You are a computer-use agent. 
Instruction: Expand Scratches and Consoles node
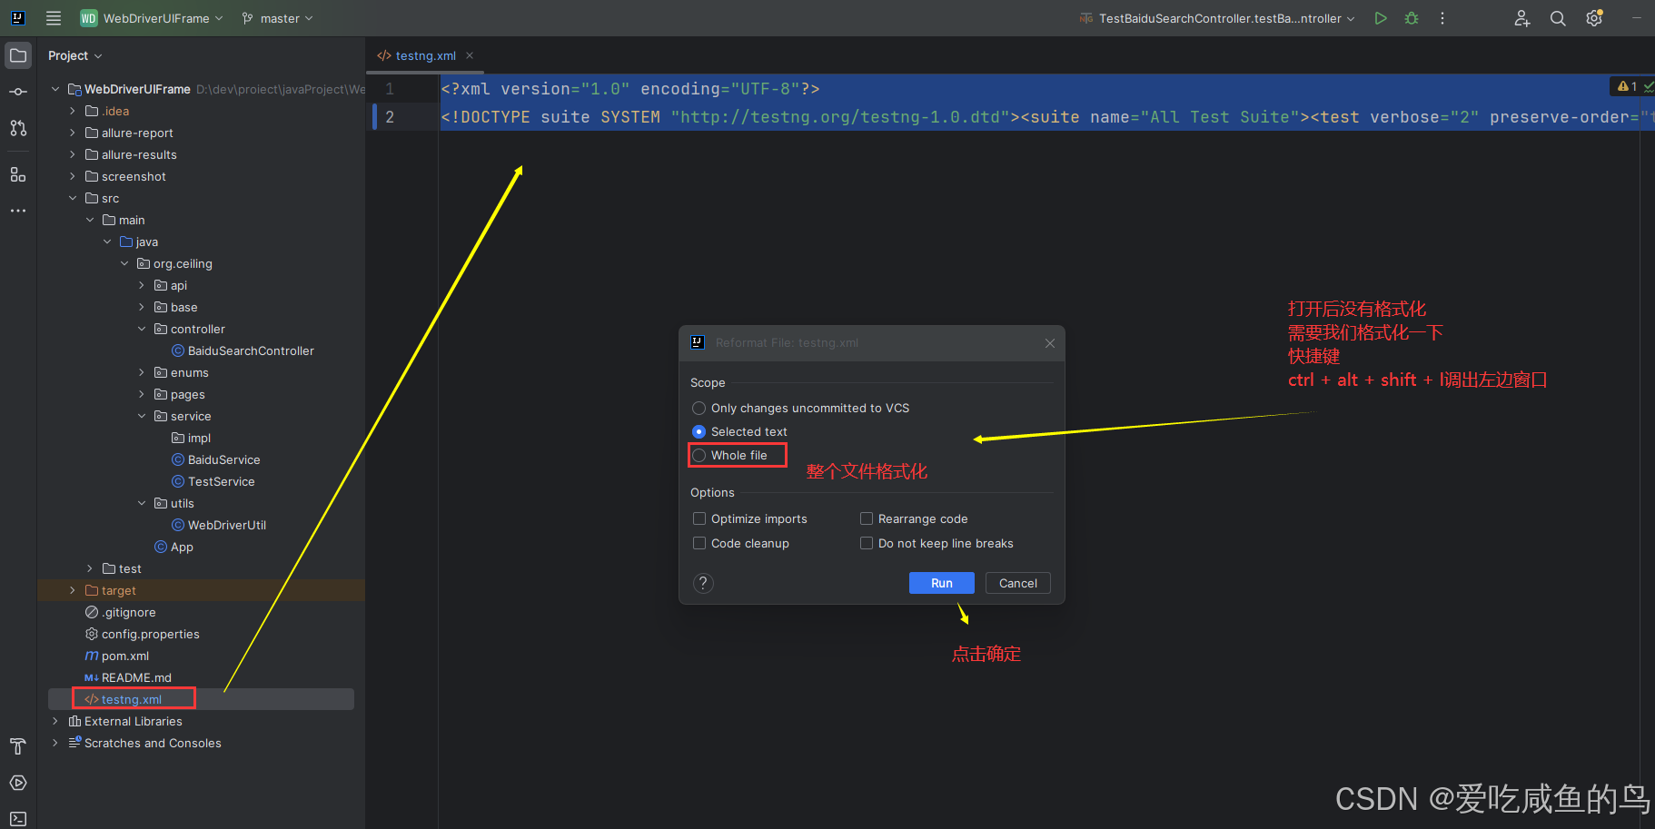55,743
